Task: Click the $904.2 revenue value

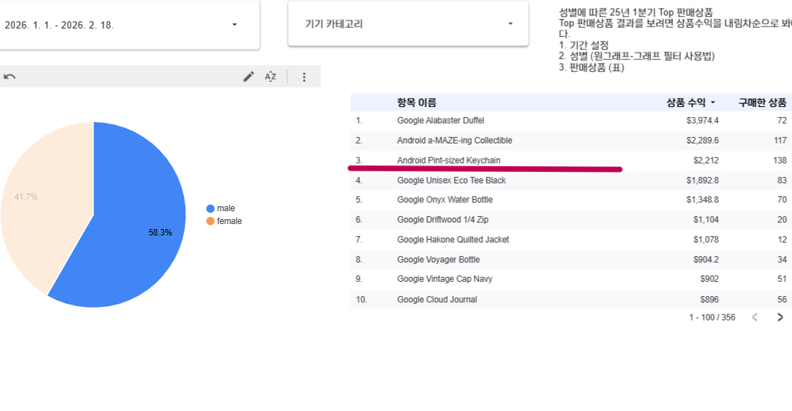Action: point(706,259)
